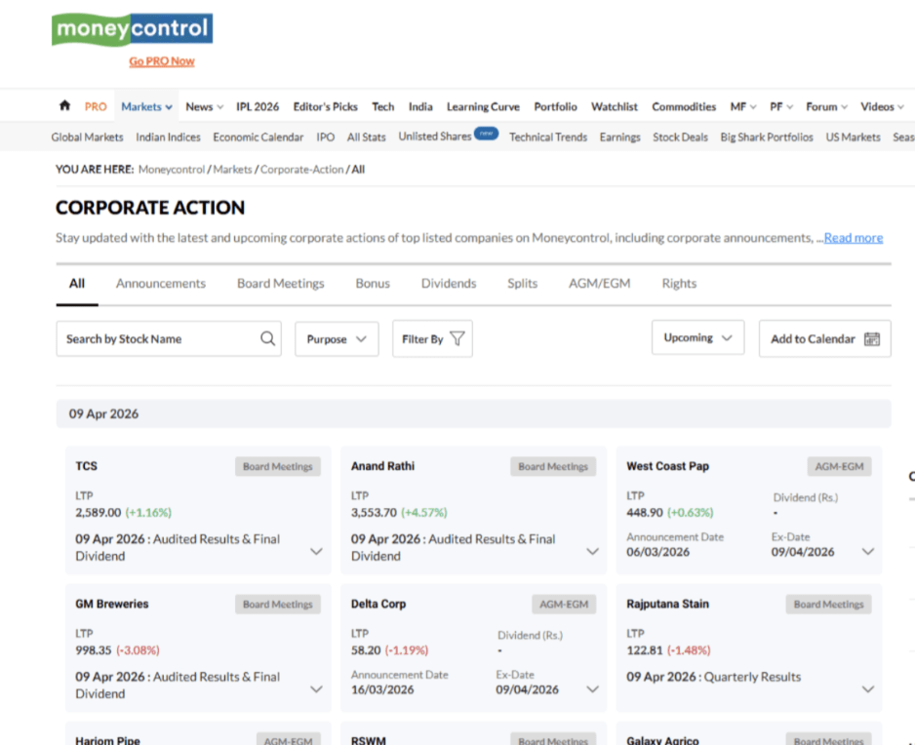The image size is (915, 745).
Task: Switch to the Dividends tab
Action: point(449,284)
